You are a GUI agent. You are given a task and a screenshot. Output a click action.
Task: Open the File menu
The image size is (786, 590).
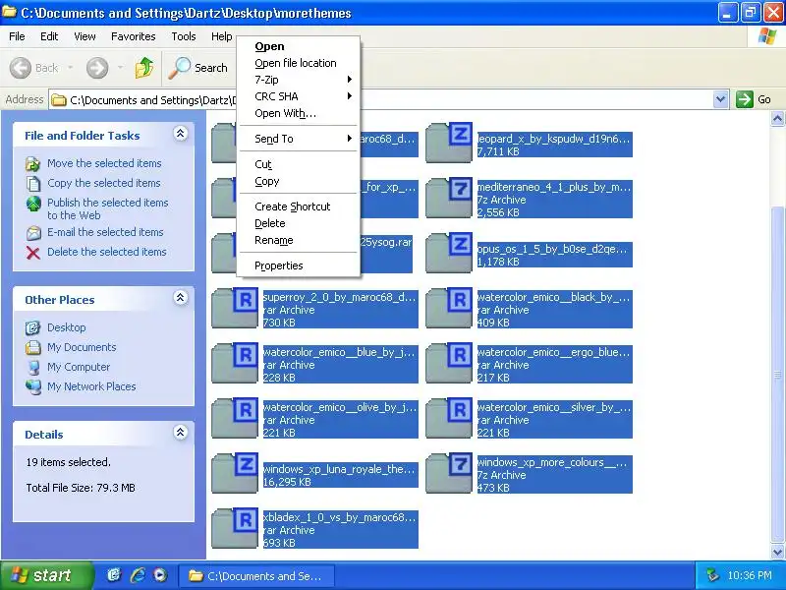[17, 36]
